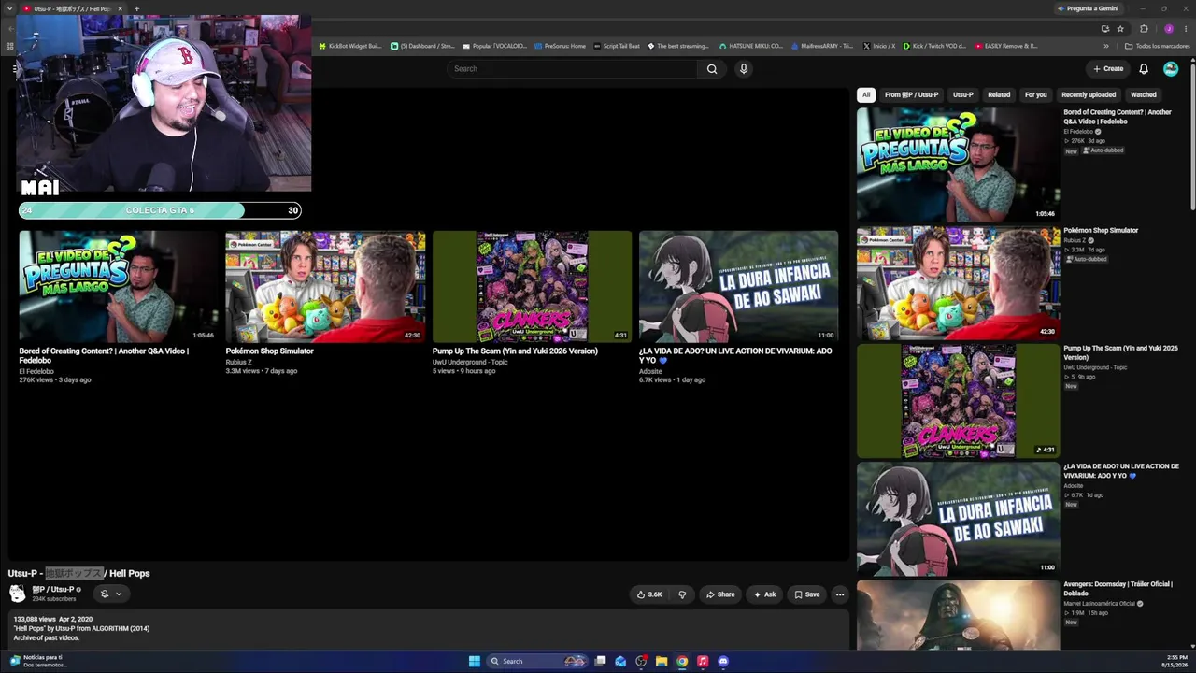Open the news widget on the taskbar

tap(37, 661)
